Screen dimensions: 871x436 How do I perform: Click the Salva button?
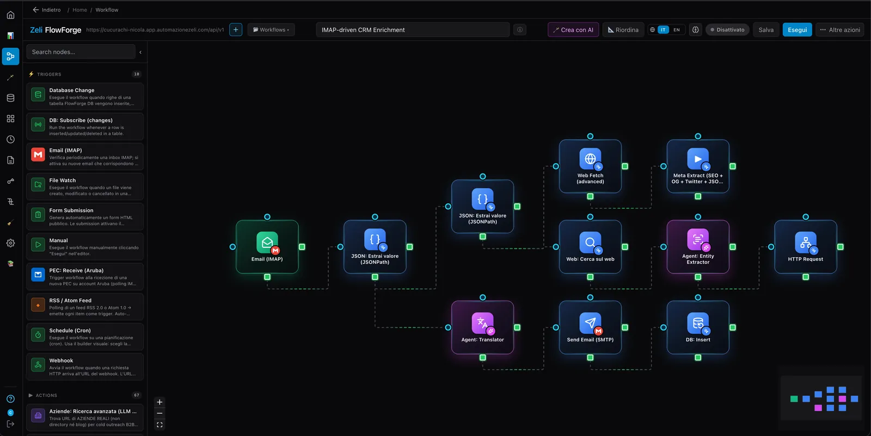[766, 30]
